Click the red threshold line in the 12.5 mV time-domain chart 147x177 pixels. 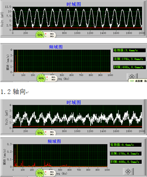(x=77, y=28)
